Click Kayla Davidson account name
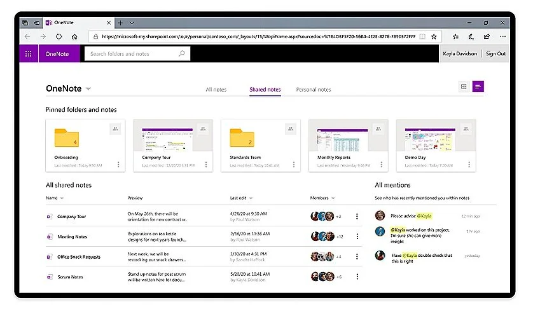The image size is (533, 309). point(460,53)
